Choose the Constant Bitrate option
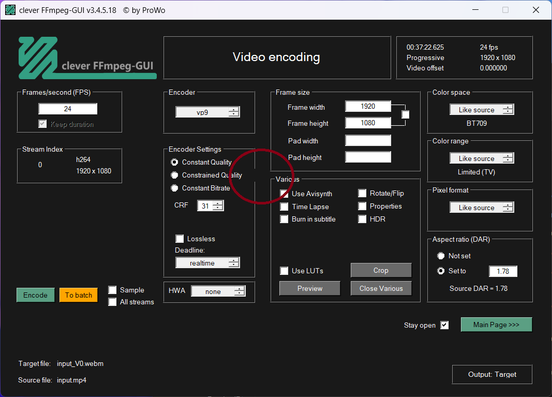552x397 pixels. pyautogui.click(x=174, y=188)
